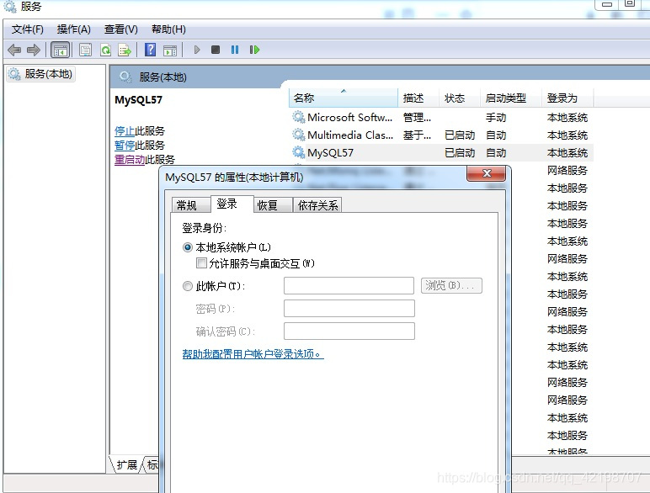Select the MySQL57 service gear icon

pyautogui.click(x=298, y=153)
